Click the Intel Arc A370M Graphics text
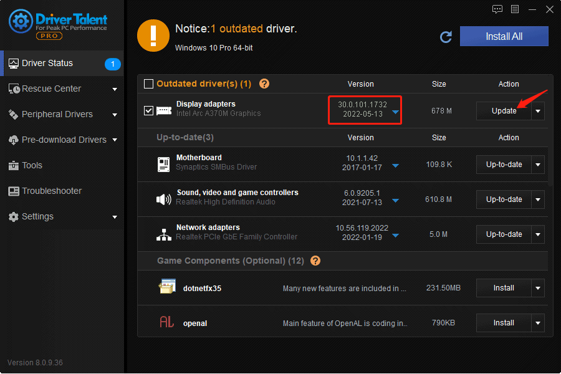561x374 pixels. tap(218, 113)
